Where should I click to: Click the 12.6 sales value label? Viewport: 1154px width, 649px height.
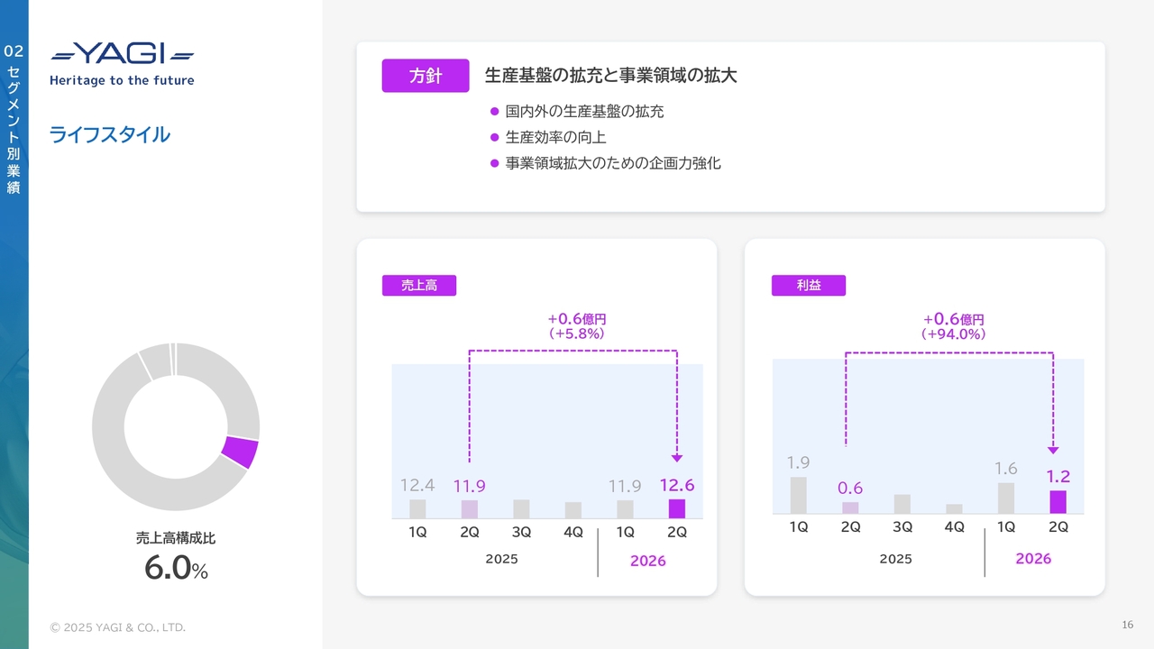676,486
